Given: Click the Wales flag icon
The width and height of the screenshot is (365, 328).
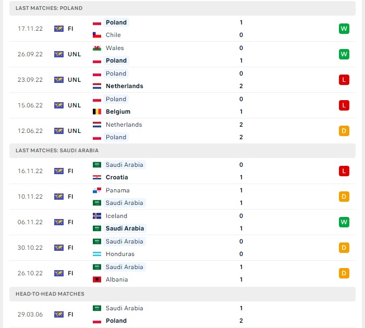Looking at the screenshot, I should tap(97, 48).
